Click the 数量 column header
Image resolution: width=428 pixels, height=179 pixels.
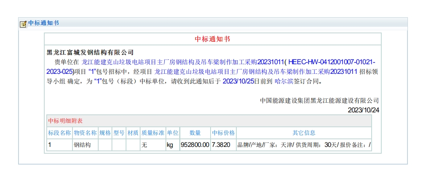(195, 133)
